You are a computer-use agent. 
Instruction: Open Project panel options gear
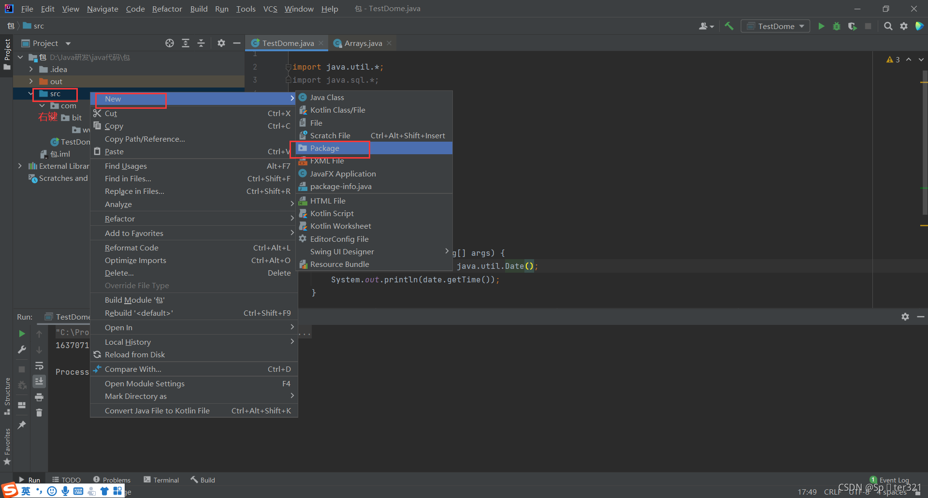pyautogui.click(x=221, y=43)
